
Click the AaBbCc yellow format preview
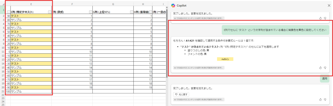225,59
